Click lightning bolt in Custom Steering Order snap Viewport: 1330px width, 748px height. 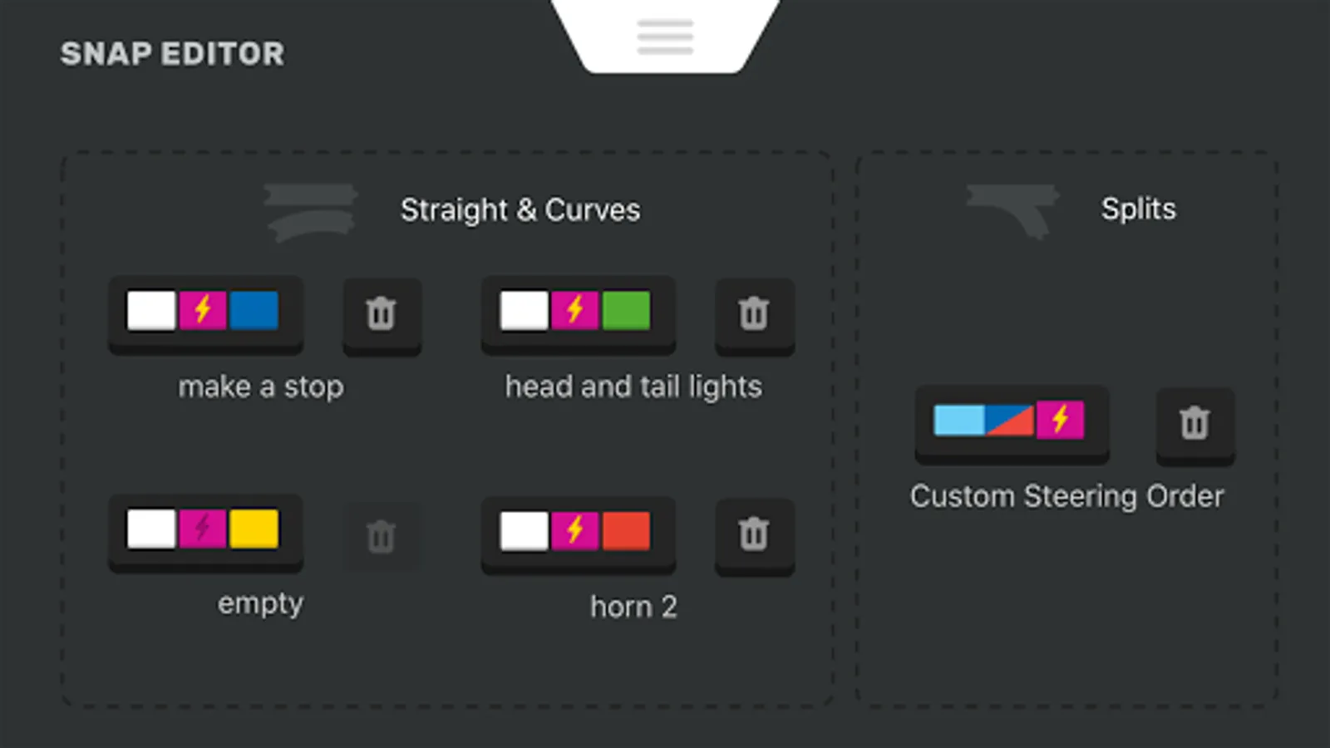[x=1061, y=420]
